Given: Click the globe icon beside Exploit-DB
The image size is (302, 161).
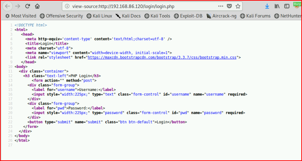Looking at the screenshot, I should [x=176, y=16].
